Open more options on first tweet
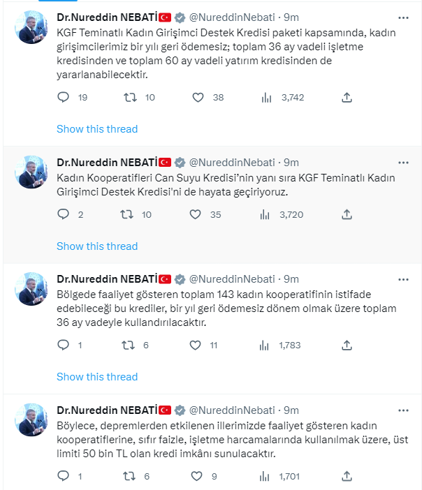 [402, 17]
